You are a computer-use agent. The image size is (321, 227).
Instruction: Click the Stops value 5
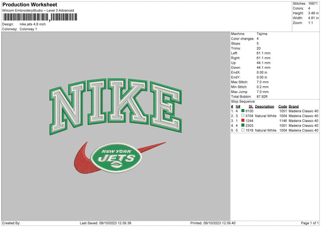[257, 43]
